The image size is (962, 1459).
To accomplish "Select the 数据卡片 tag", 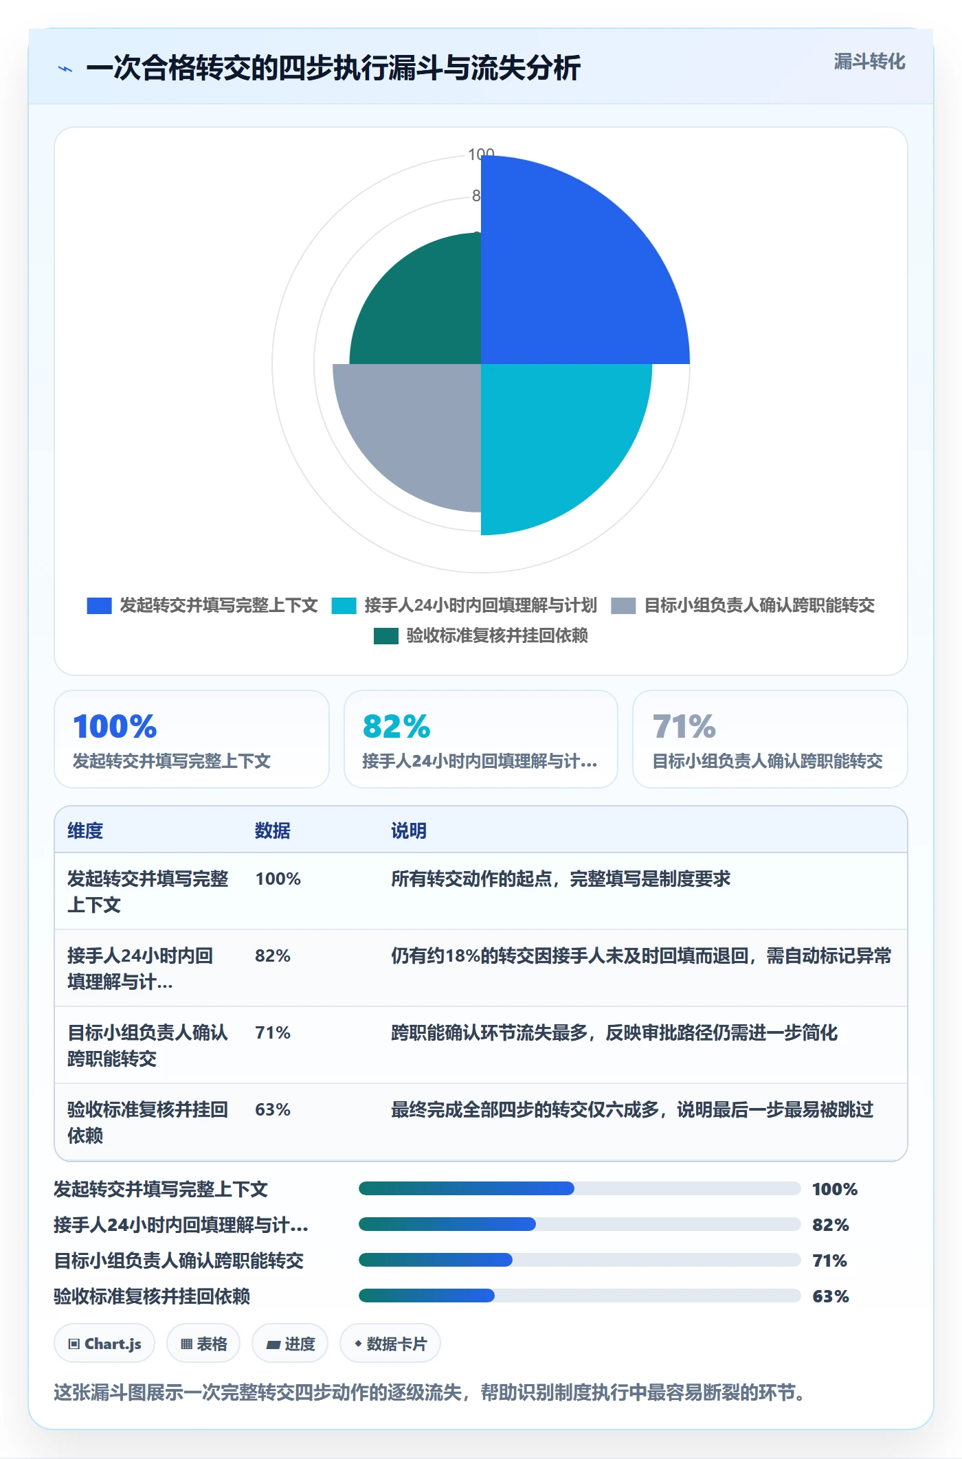I will [x=390, y=1343].
